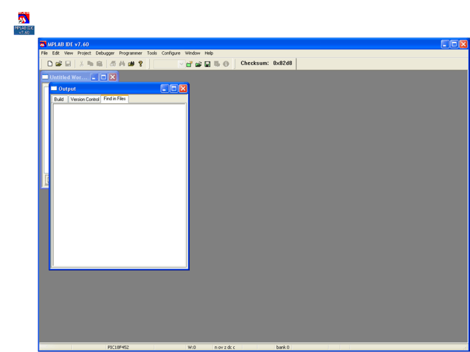The height and width of the screenshot is (352, 470).
Task: Click inside the Output text area
Action: tap(120, 185)
